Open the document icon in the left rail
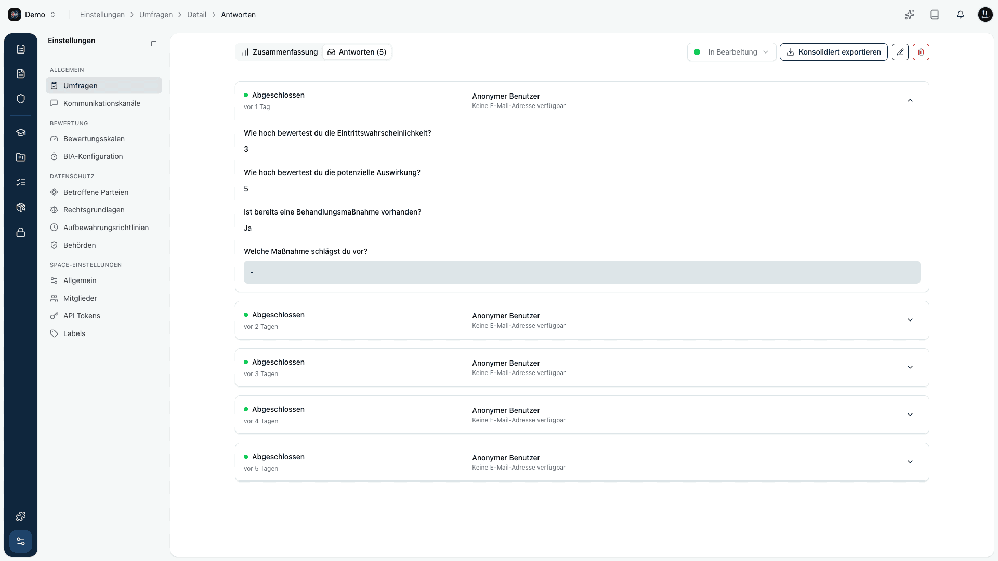 tap(21, 74)
